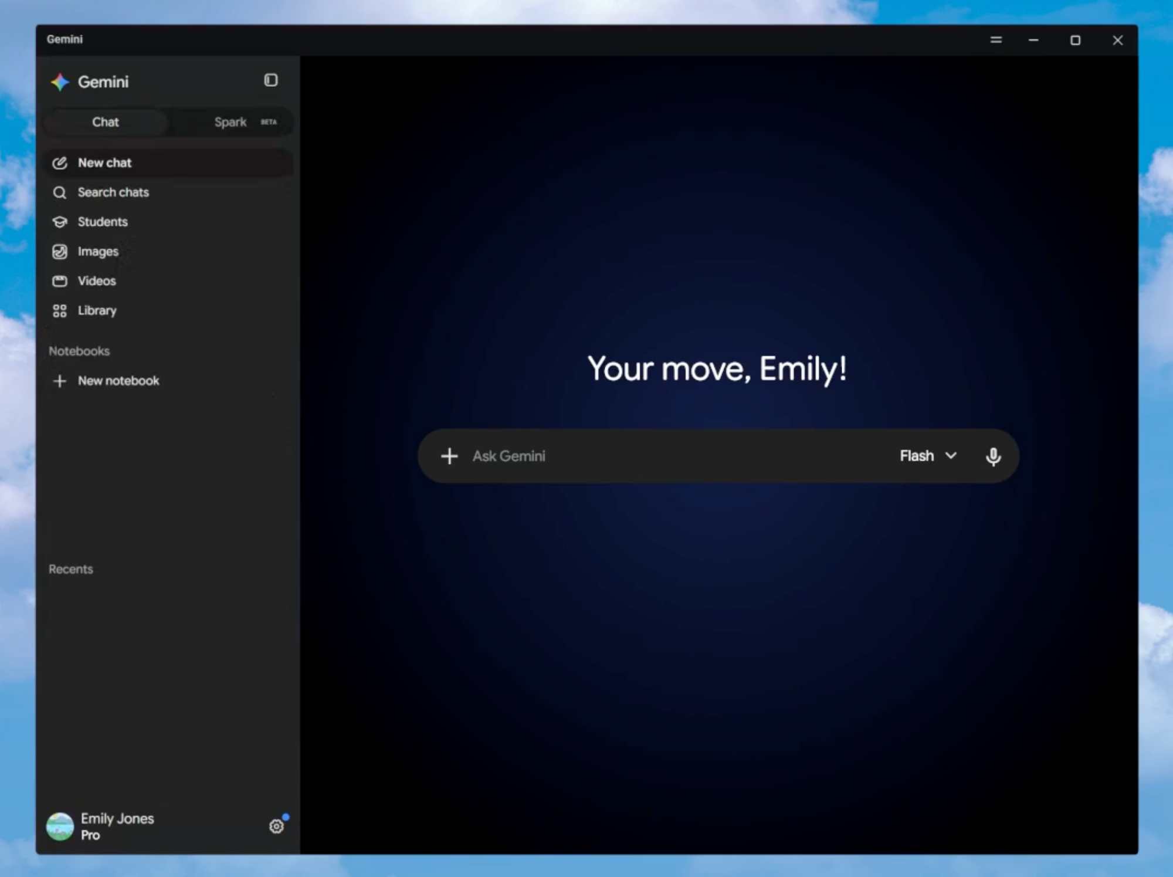Viewport: 1173px width, 877px height.
Task: Open the Videos section
Action: (168, 281)
